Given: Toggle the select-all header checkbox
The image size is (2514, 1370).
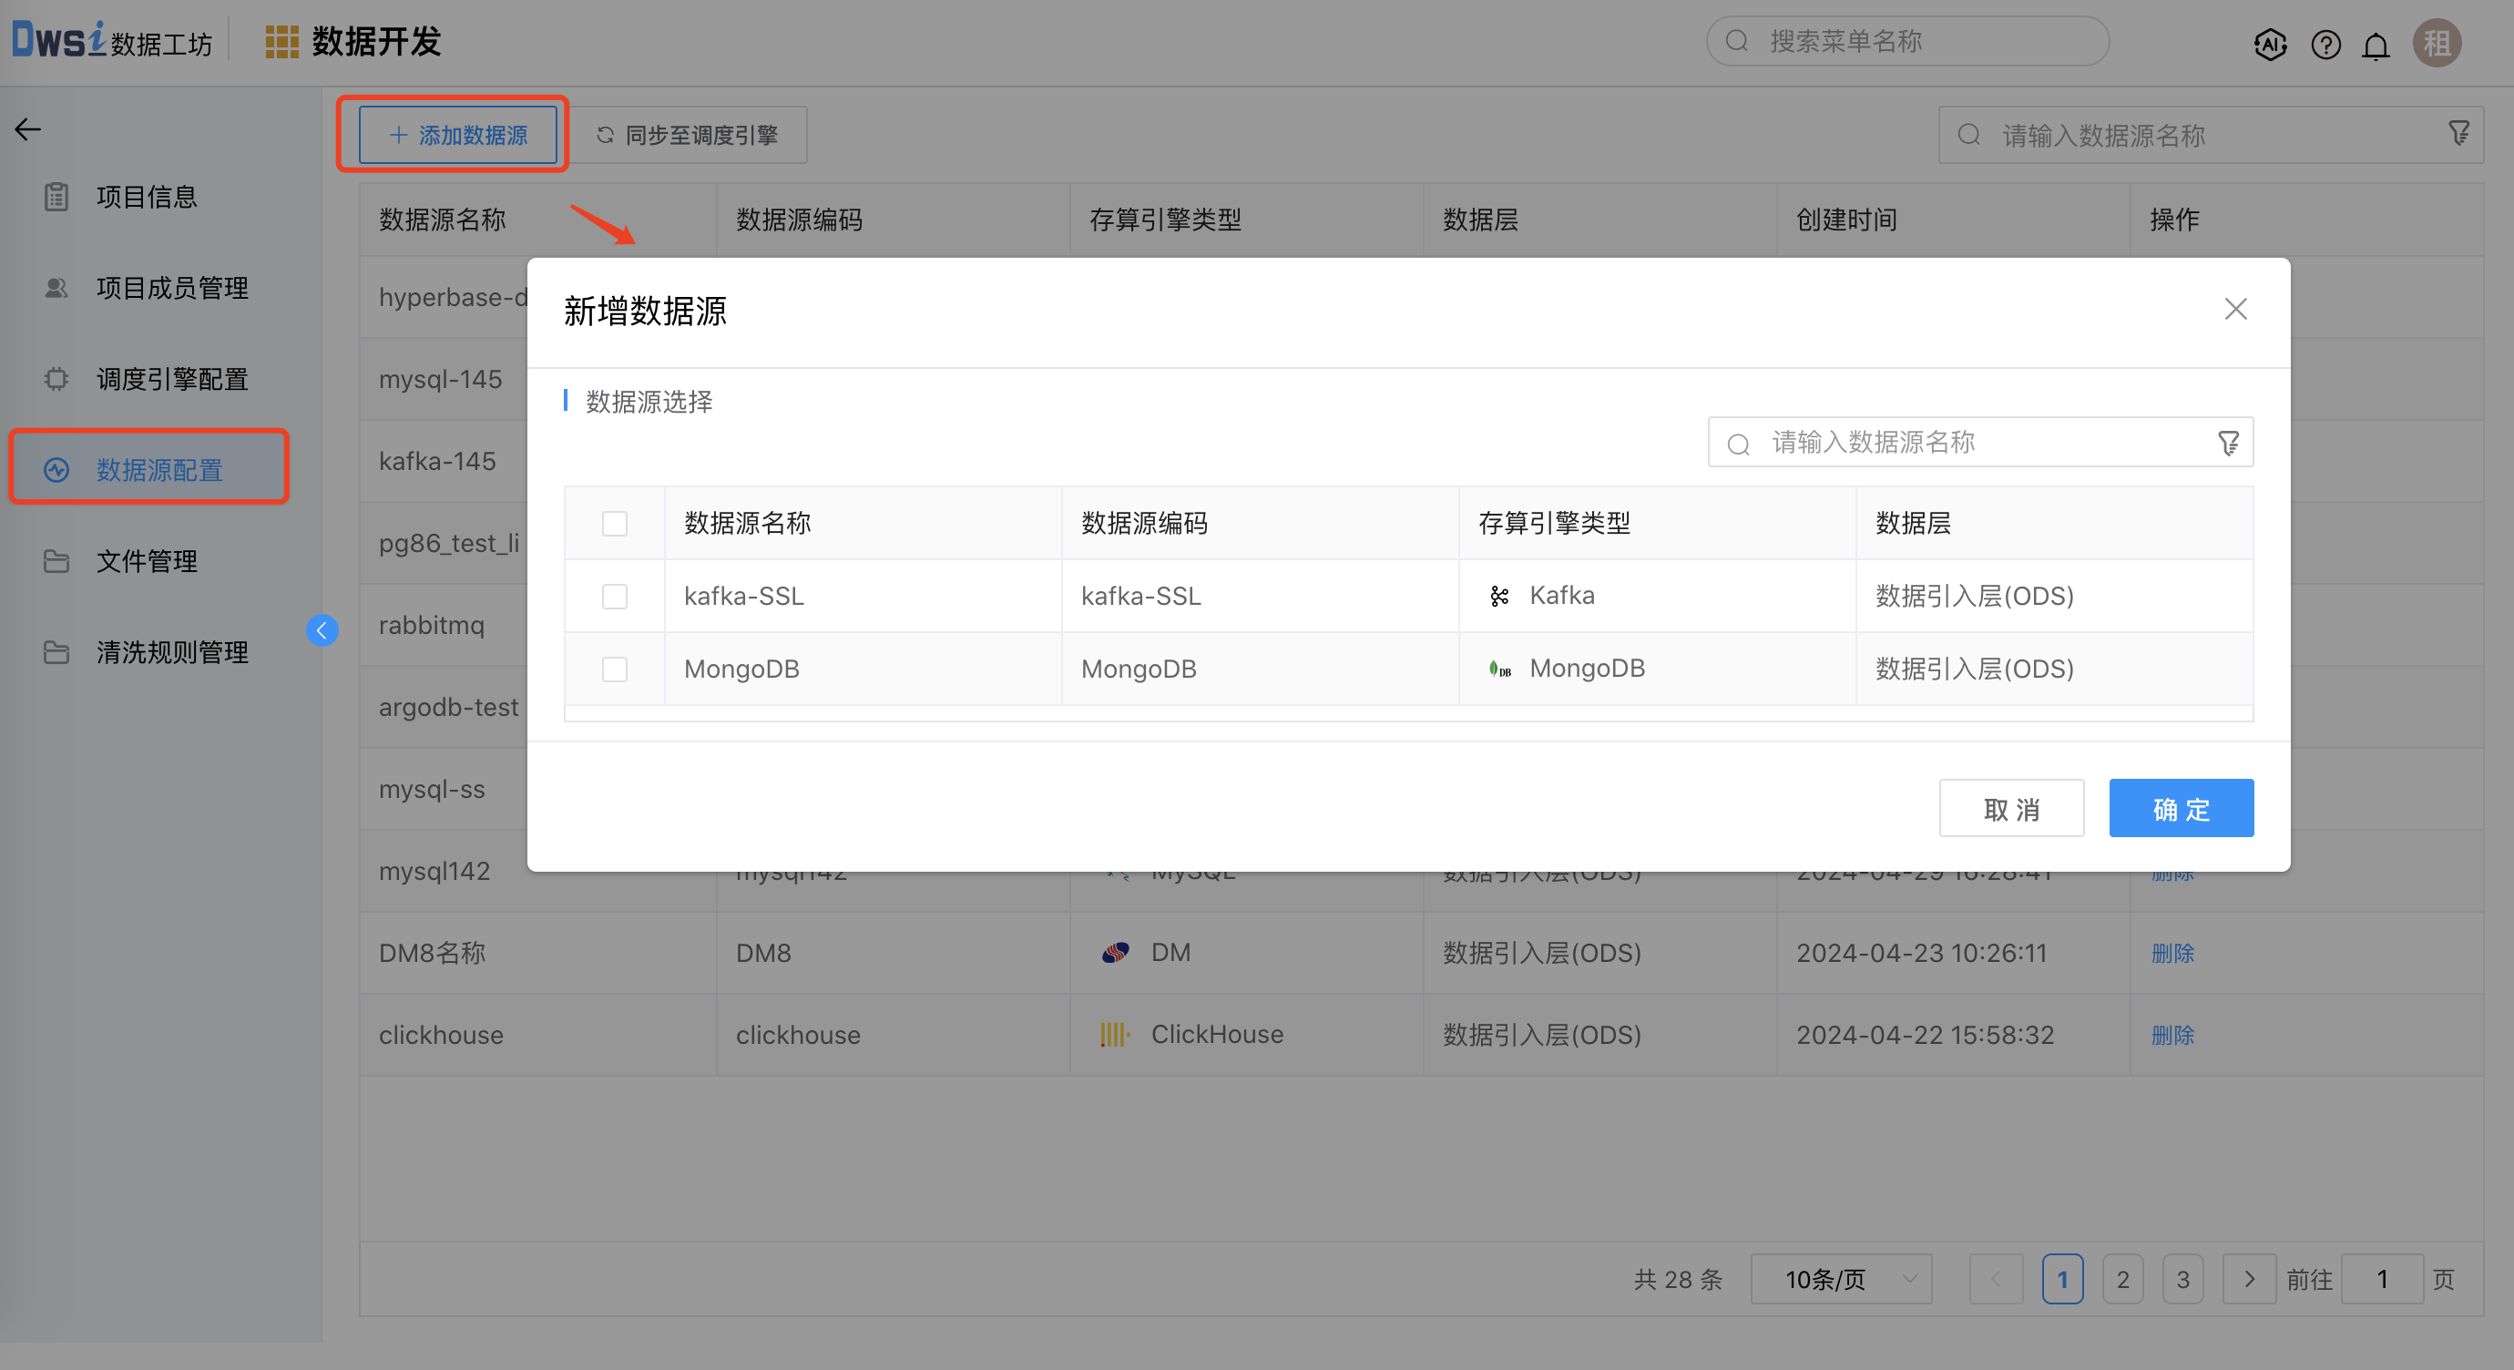Looking at the screenshot, I should pyautogui.click(x=615, y=523).
